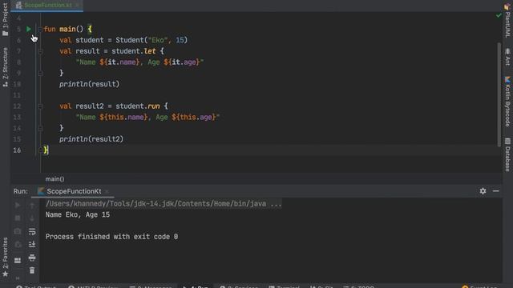Print the console output

click(32, 258)
